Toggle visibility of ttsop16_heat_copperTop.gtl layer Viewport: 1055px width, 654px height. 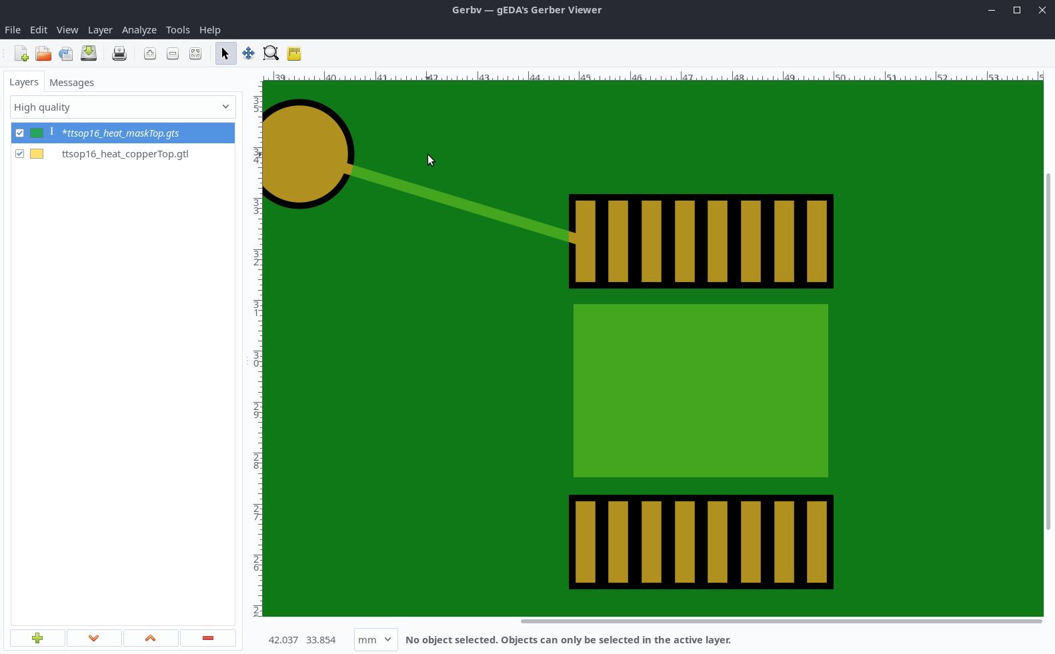pos(20,154)
